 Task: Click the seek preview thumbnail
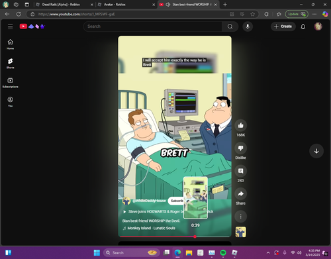(x=195, y=198)
